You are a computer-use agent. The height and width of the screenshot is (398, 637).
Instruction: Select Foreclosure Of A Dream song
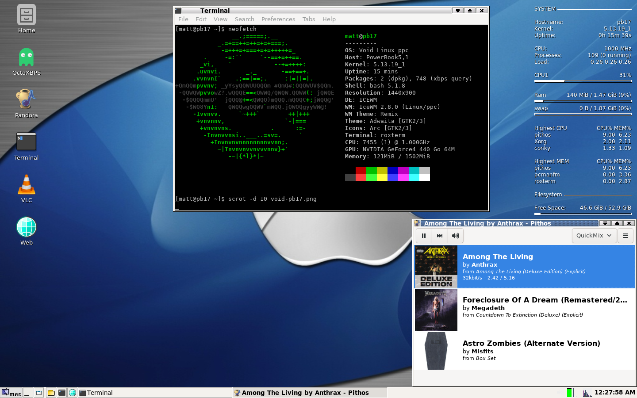524,310
